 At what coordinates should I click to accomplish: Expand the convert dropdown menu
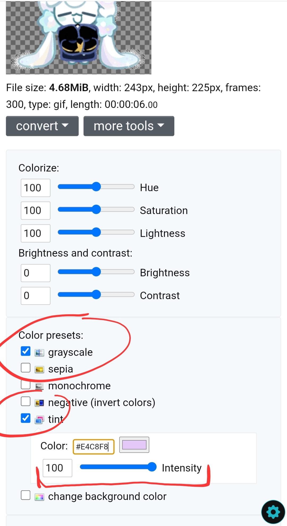[x=42, y=126]
